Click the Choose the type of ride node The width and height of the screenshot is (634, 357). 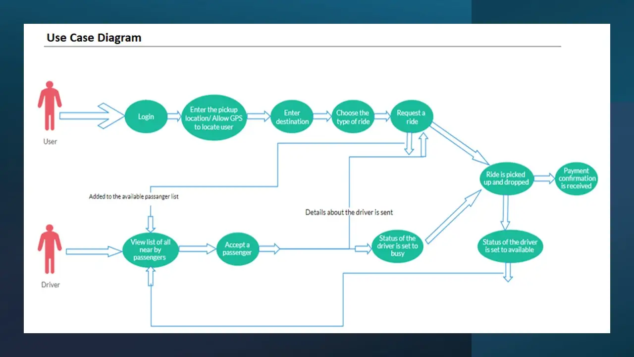pyautogui.click(x=353, y=117)
